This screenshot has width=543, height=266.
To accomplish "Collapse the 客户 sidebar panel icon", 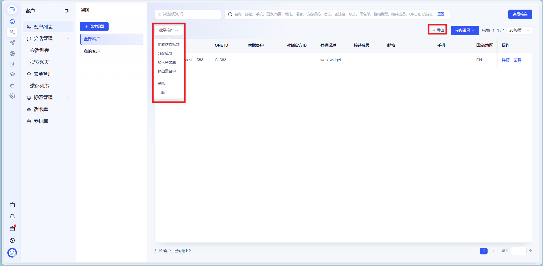I will (66, 11).
